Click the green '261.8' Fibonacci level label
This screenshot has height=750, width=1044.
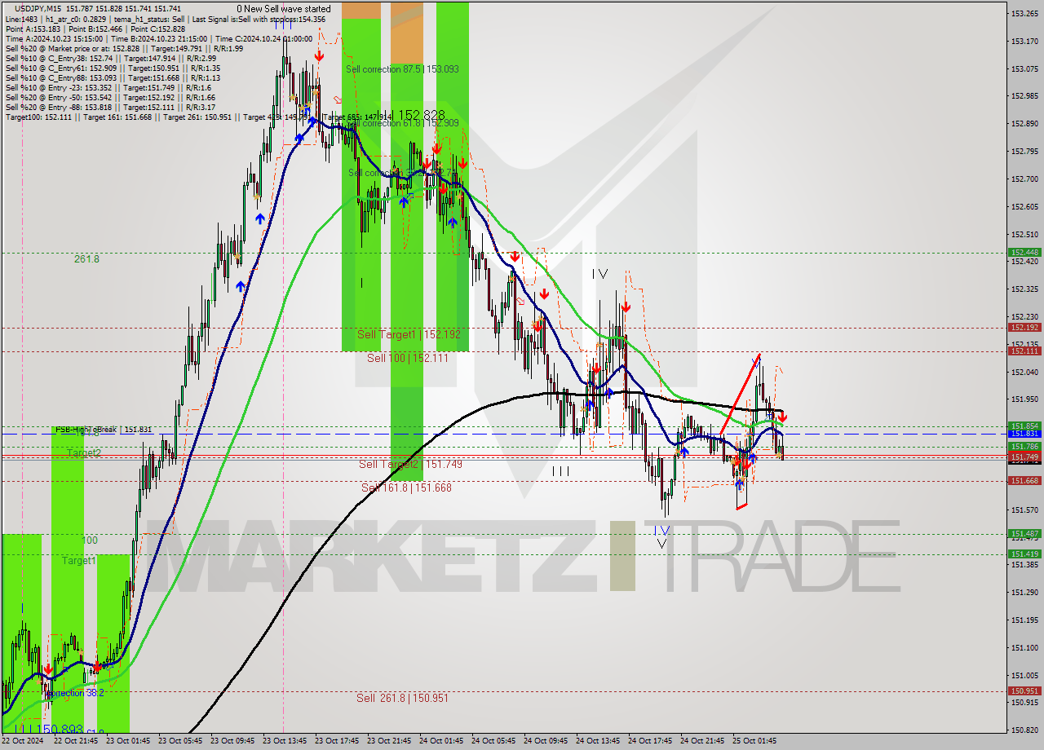click(86, 258)
